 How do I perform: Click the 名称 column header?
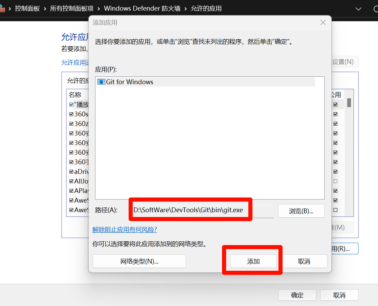point(75,94)
